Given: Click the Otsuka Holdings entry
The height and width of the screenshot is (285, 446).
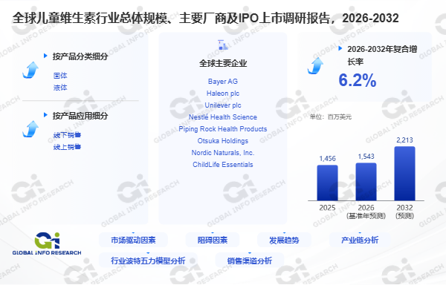Looking at the screenshot, I should tap(223, 141).
